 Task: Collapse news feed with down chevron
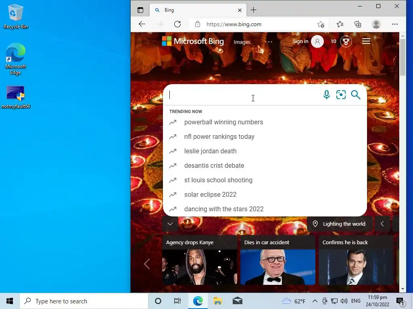point(170,224)
